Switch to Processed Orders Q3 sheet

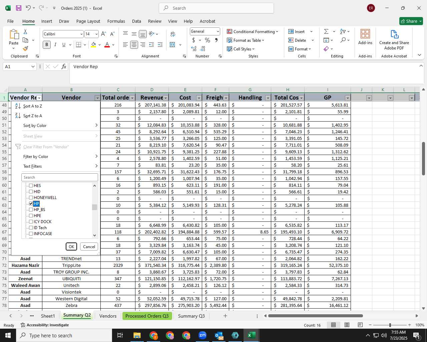click(x=147, y=316)
